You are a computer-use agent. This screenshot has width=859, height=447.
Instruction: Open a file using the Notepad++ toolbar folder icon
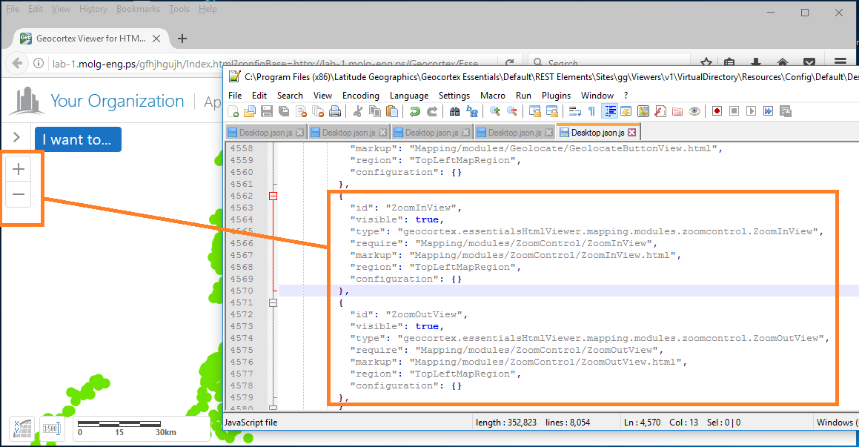(250, 112)
